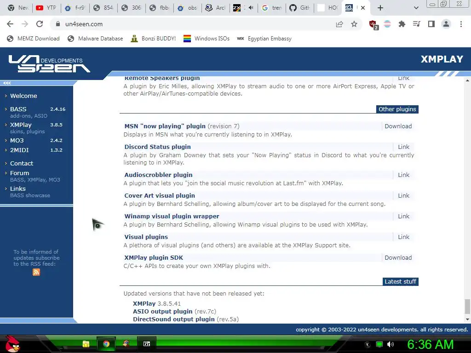Click the page scrollbar thumb
This screenshot has width=471, height=353.
[x=467, y=306]
